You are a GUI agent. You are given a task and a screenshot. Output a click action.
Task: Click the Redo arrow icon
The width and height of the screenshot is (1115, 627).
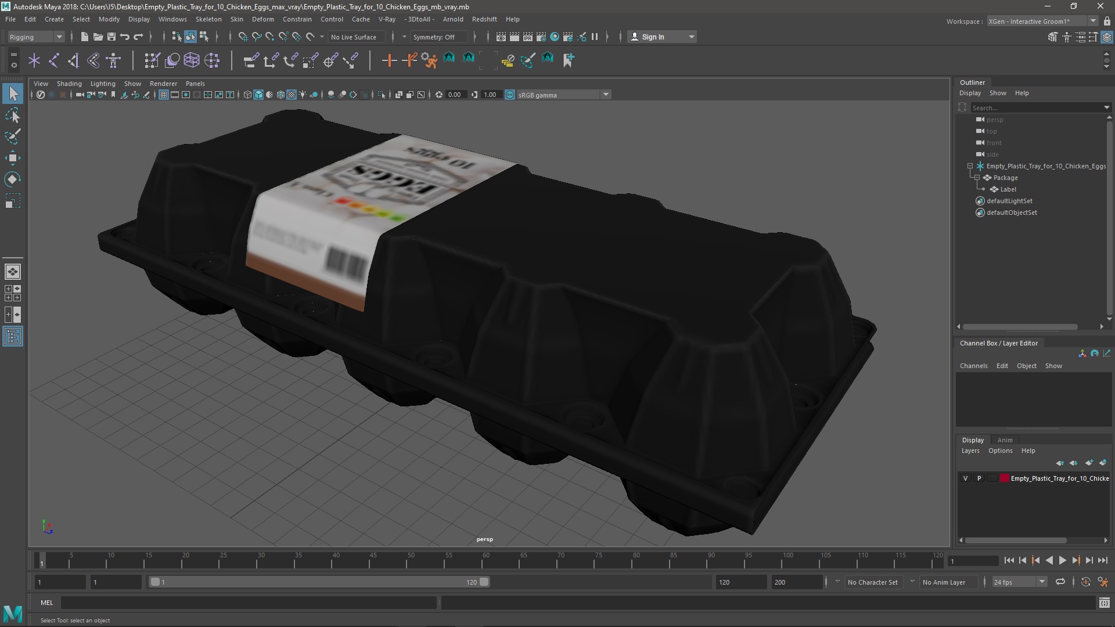point(138,37)
